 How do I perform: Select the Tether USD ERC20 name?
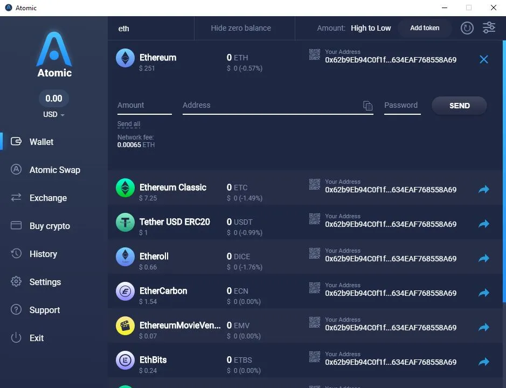pos(175,222)
